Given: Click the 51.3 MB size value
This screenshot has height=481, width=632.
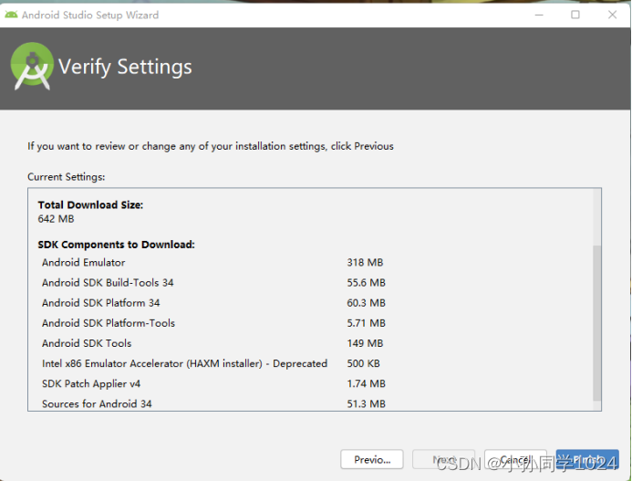Looking at the screenshot, I should coord(366,403).
